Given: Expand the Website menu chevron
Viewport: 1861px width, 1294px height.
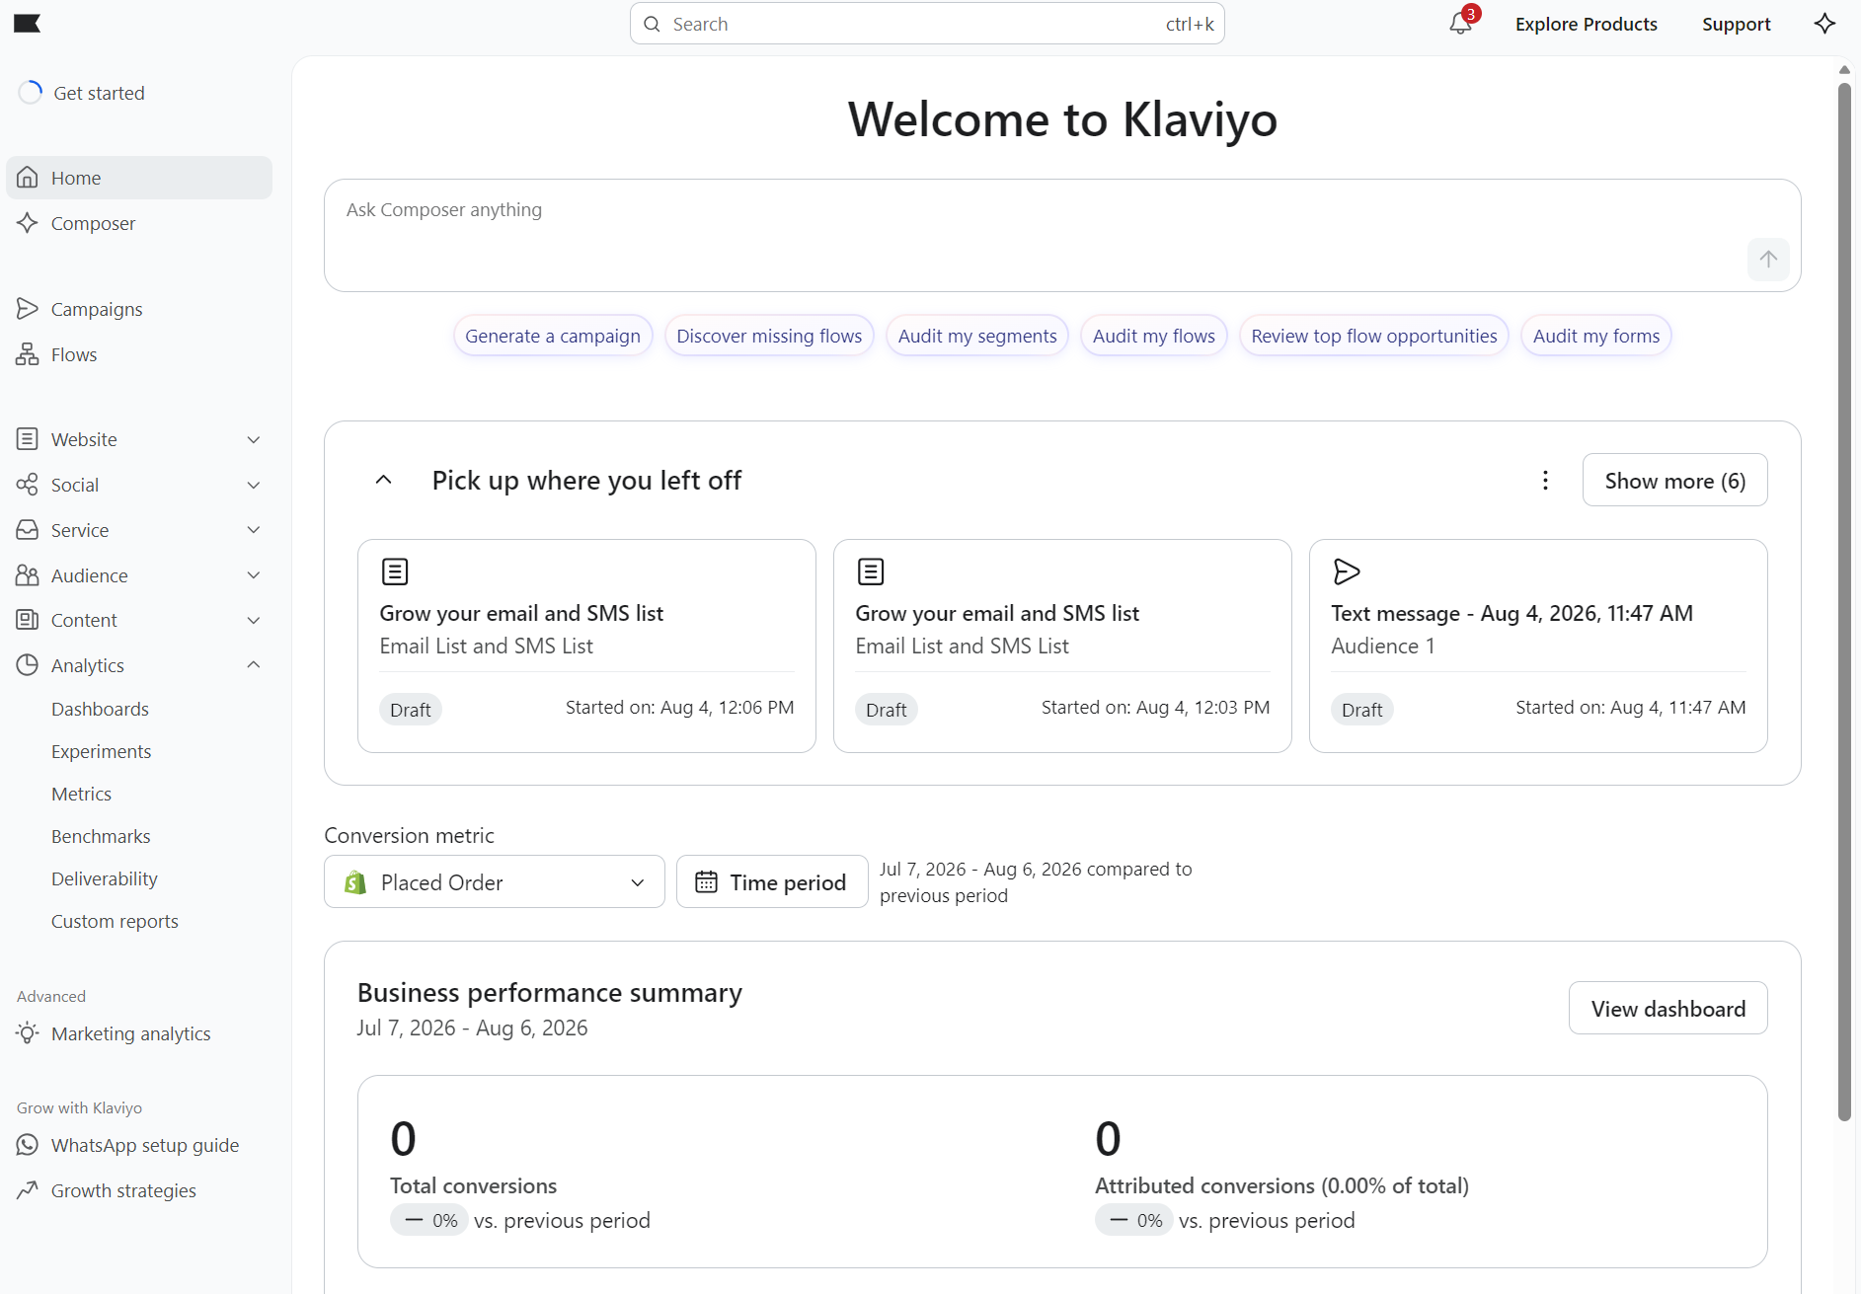Looking at the screenshot, I should click(x=254, y=439).
